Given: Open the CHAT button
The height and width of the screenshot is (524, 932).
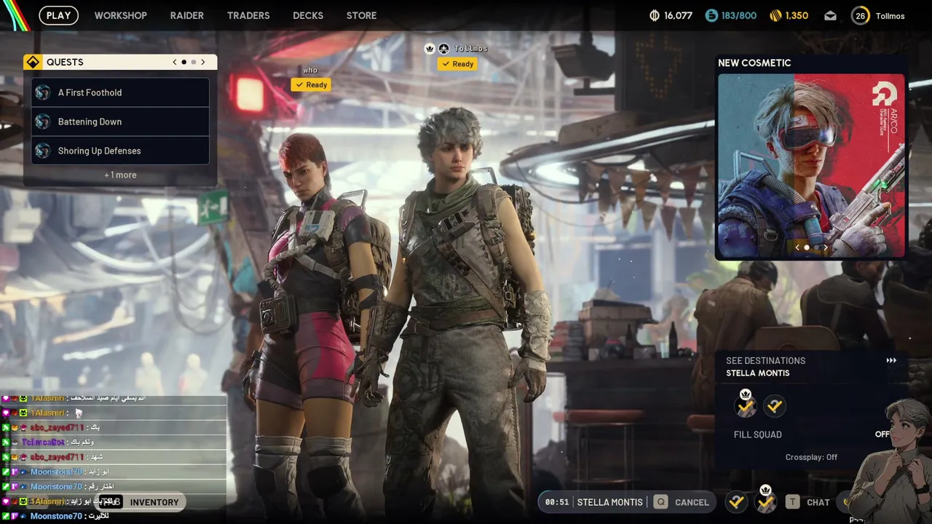Looking at the screenshot, I should (818, 502).
